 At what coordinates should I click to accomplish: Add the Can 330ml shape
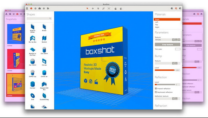(x=32, y=62)
